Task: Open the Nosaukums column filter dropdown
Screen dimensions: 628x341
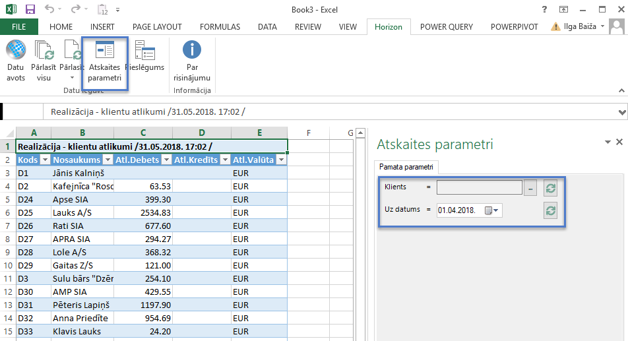Action: 108,160
